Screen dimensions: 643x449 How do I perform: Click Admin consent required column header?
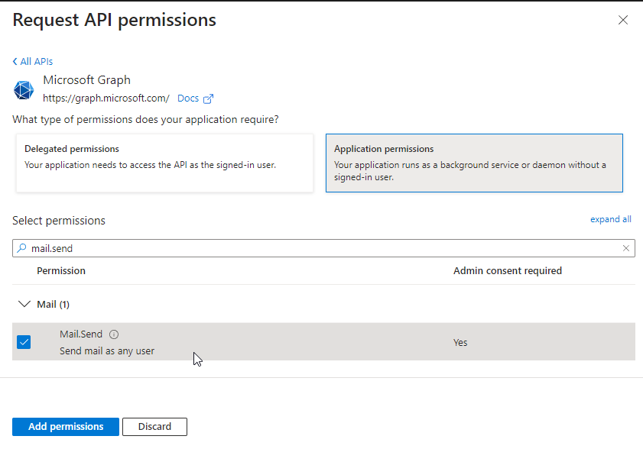(507, 271)
